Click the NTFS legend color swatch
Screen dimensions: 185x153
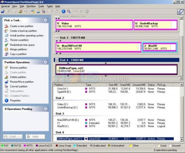25,146
